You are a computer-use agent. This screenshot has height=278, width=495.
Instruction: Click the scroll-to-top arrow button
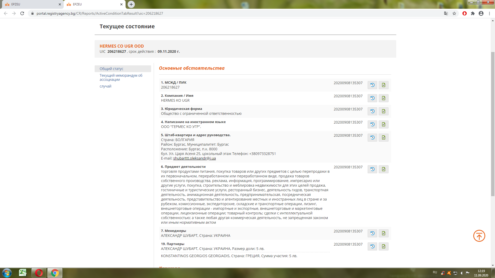click(x=479, y=236)
